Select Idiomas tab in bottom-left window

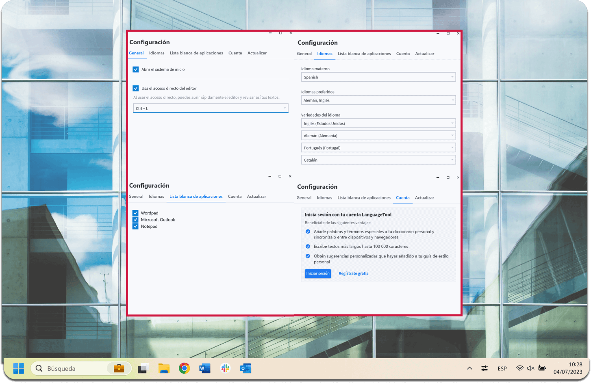[156, 197]
